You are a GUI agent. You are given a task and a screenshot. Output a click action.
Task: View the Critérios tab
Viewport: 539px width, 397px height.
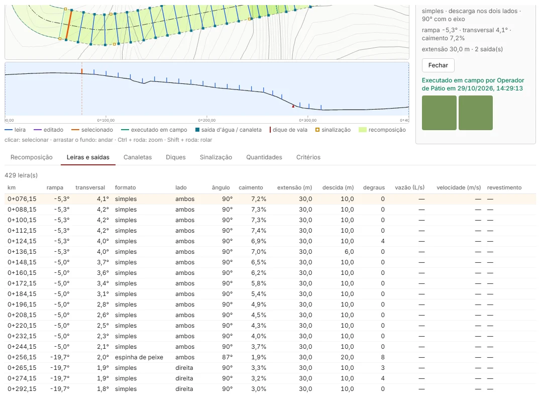tap(308, 157)
